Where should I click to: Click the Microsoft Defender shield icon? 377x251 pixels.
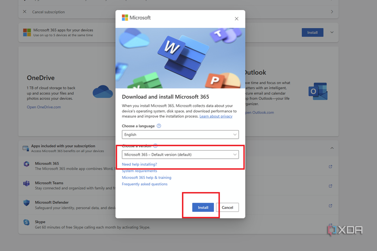[27, 203]
